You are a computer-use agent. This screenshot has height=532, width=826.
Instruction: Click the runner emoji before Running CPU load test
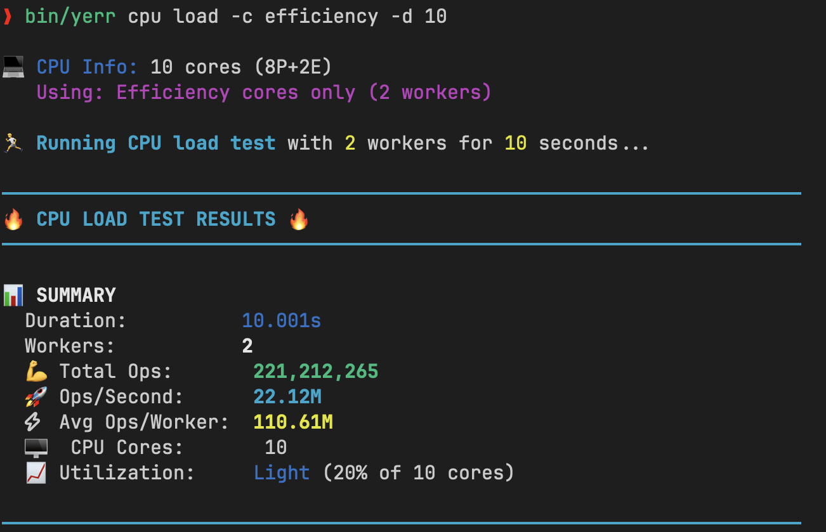13,143
